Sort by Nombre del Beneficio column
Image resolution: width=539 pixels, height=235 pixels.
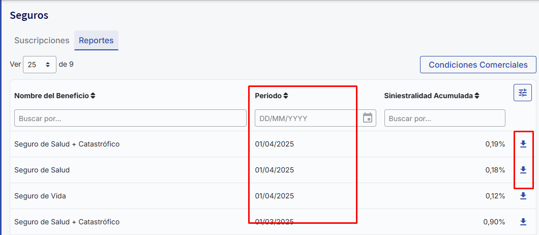[x=93, y=96]
